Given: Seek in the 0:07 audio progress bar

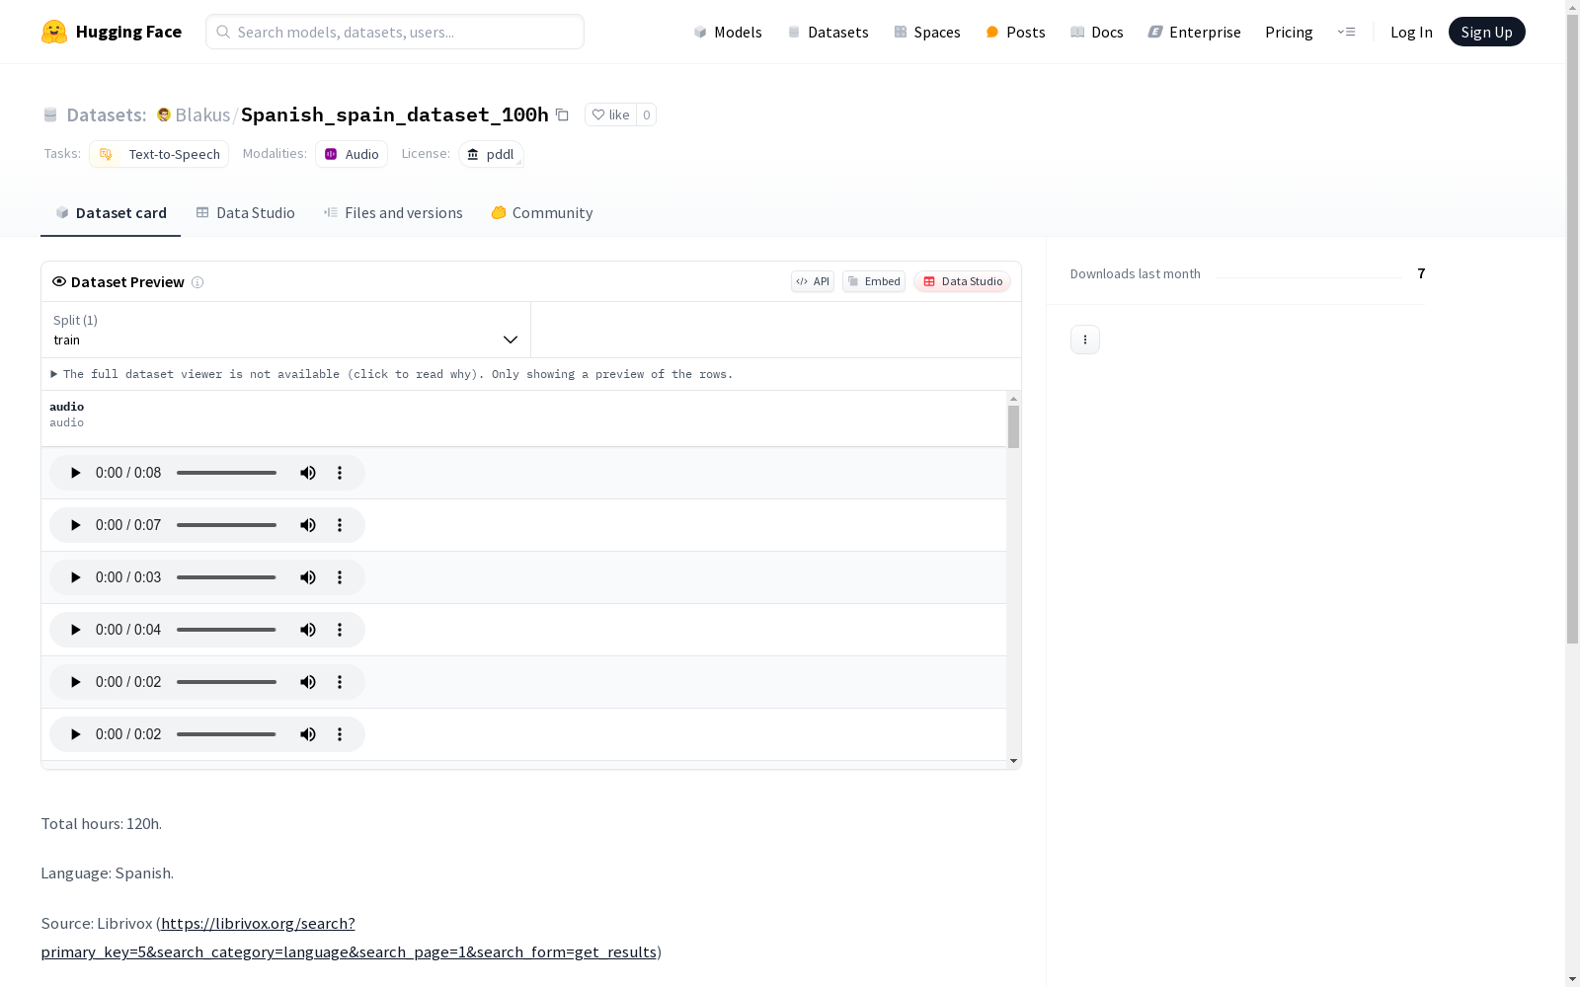Looking at the screenshot, I should 227,525.
